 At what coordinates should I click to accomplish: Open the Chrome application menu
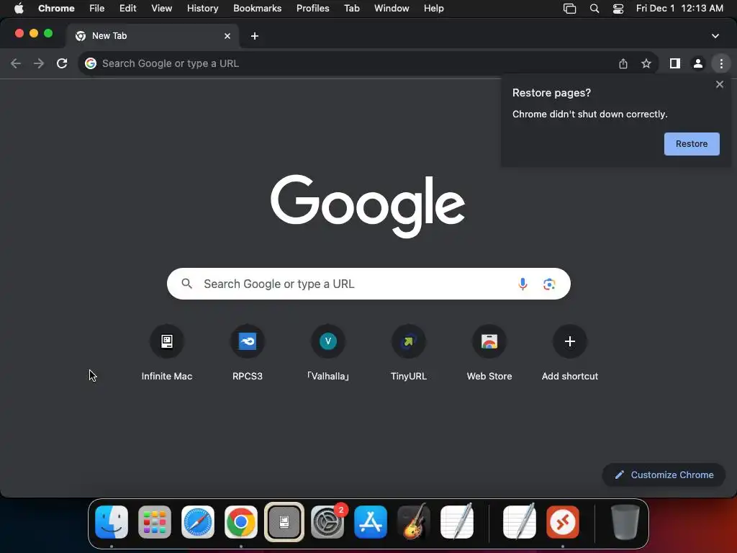tap(56, 9)
